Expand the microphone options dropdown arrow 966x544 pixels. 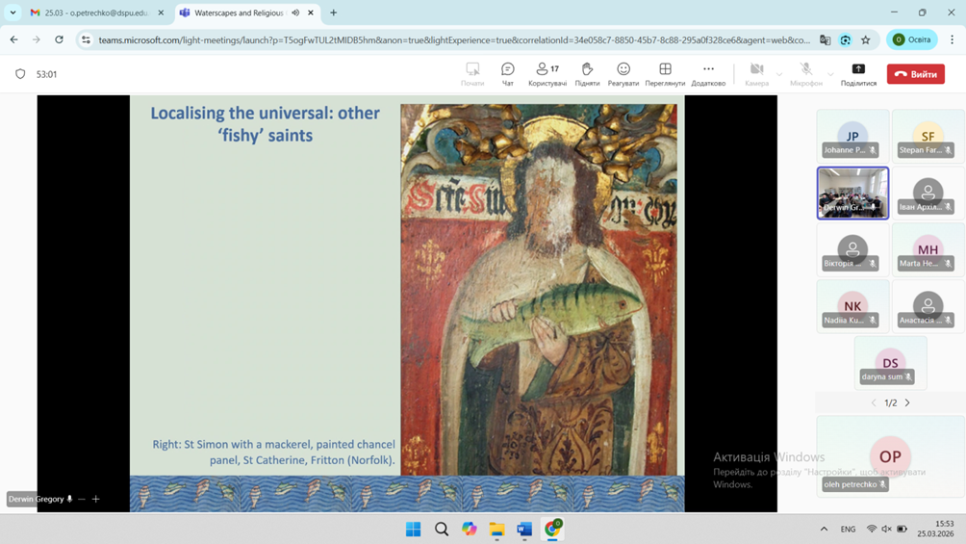tap(830, 74)
